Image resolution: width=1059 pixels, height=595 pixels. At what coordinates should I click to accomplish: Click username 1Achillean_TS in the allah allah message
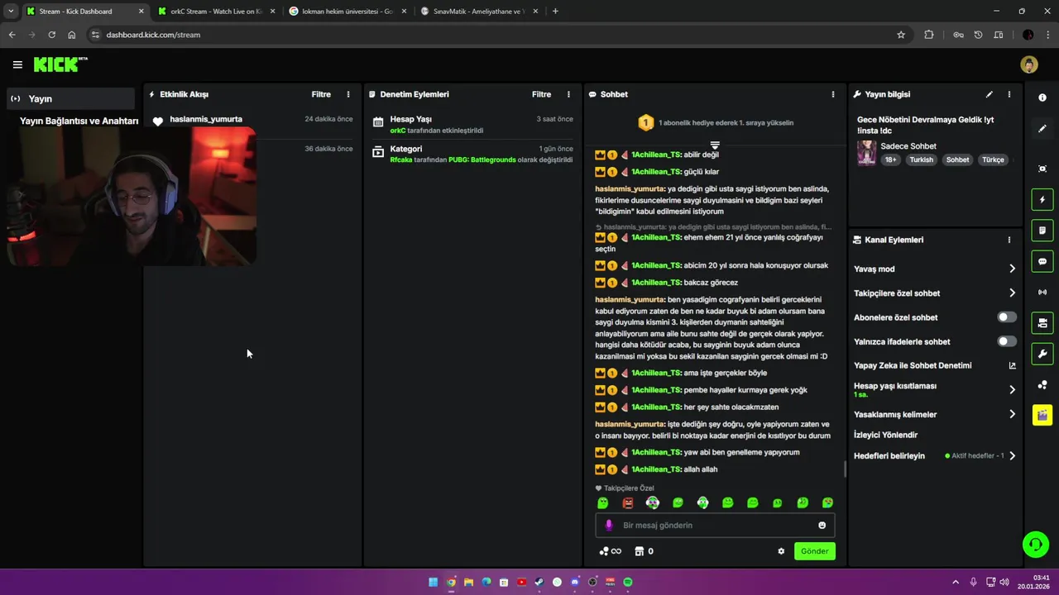tap(656, 469)
